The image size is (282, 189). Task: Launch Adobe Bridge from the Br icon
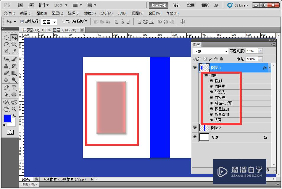coord(21,5)
